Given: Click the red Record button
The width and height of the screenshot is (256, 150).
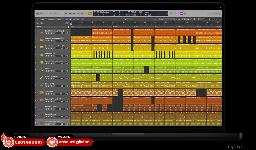Looking at the screenshot, I should tap(82, 13).
